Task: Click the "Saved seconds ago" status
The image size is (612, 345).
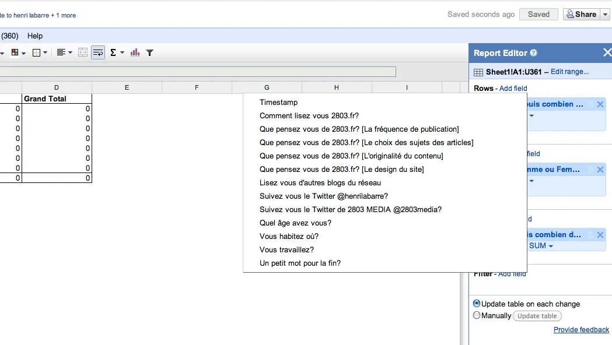Action: tap(481, 15)
